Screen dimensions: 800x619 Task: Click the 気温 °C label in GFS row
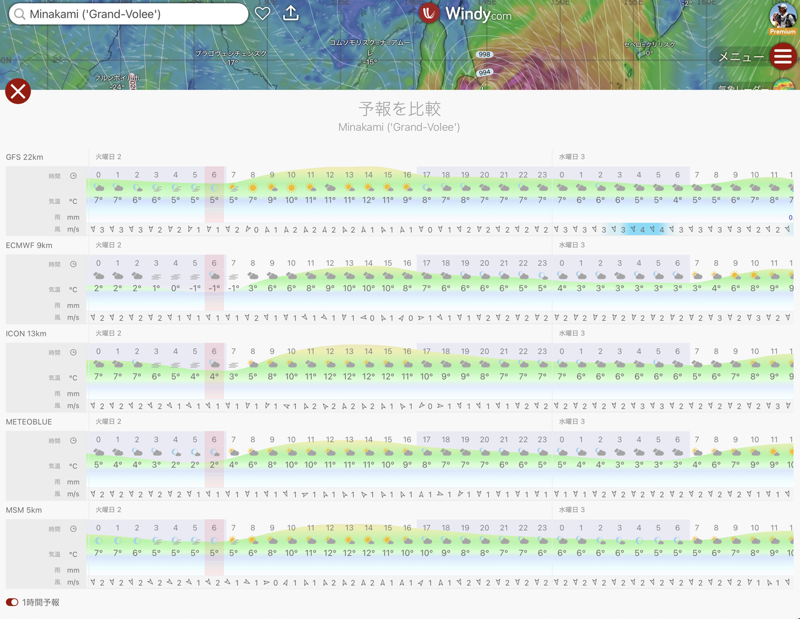(x=63, y=201)
